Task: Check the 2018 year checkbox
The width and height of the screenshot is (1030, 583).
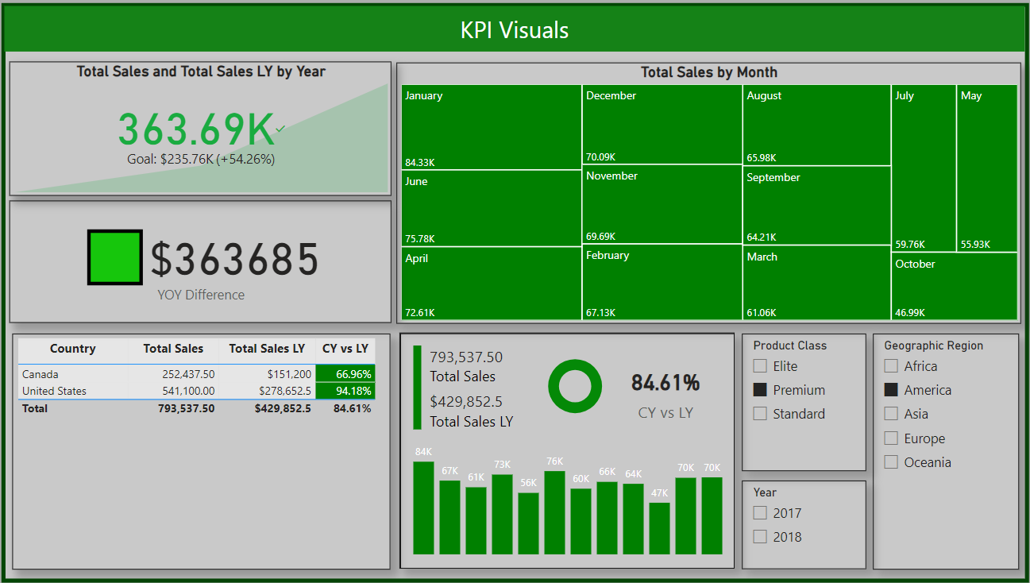Action: (761, 537)
